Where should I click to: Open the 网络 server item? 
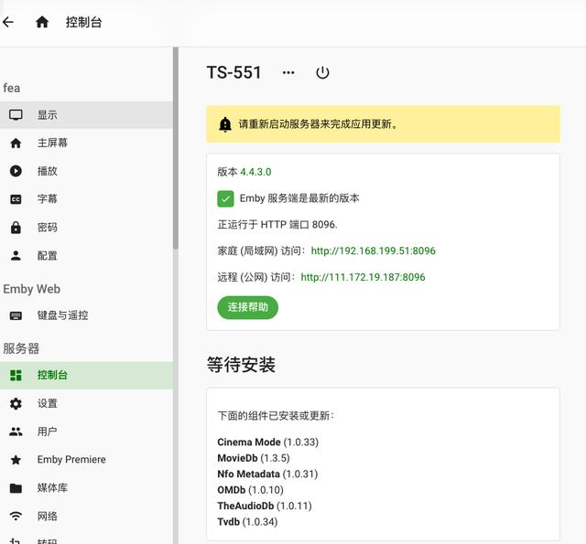[x=86, y=517]
